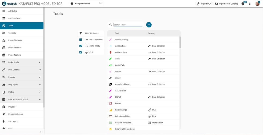Image resolution: width=263 pixels, height=135 pixels.
Task: Click the Associate Photos icon
Action: pyautogui.click(x=110, y=84)
